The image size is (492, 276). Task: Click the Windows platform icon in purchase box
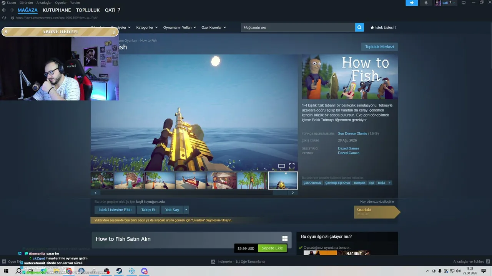coord(285,238)
